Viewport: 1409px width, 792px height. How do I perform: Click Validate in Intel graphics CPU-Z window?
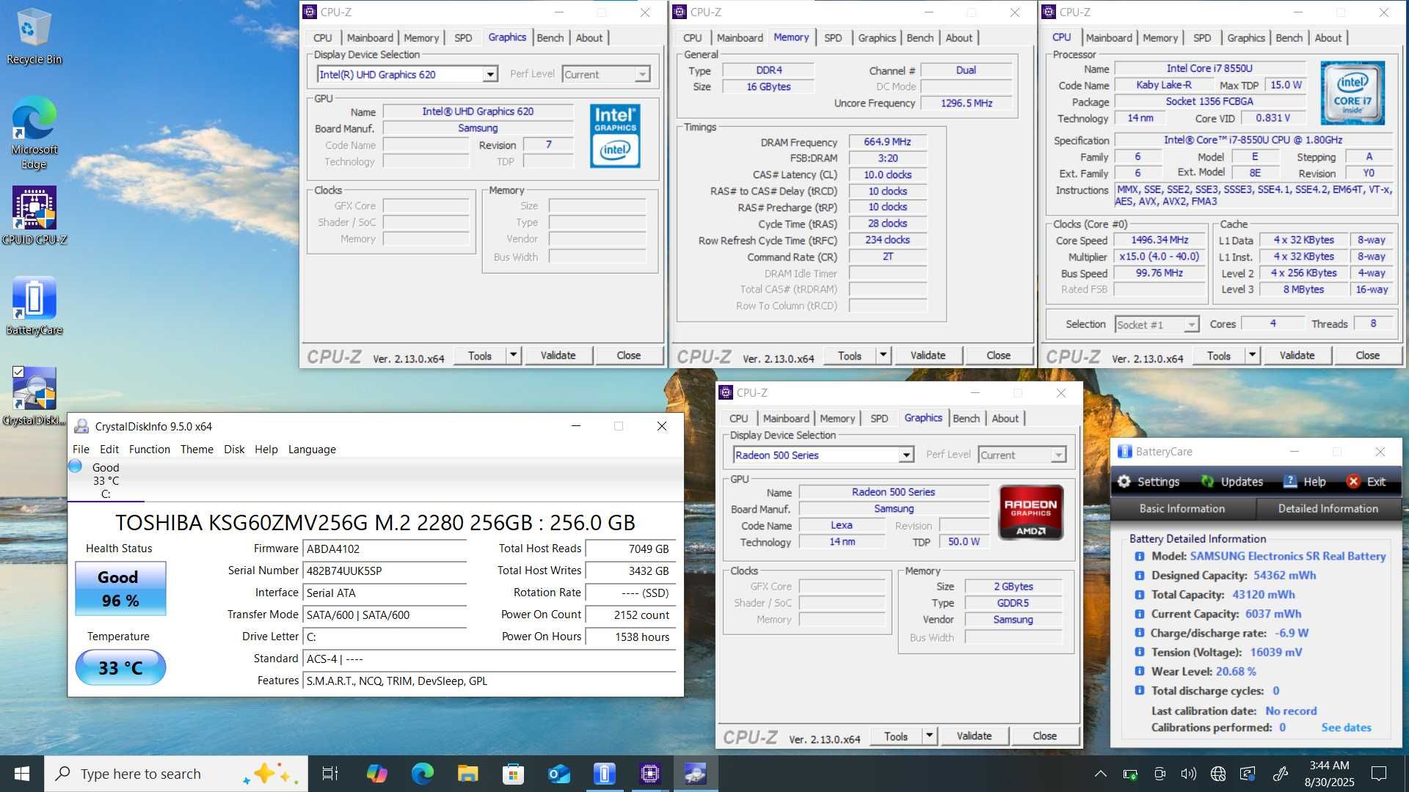click(x=558, y=355)
